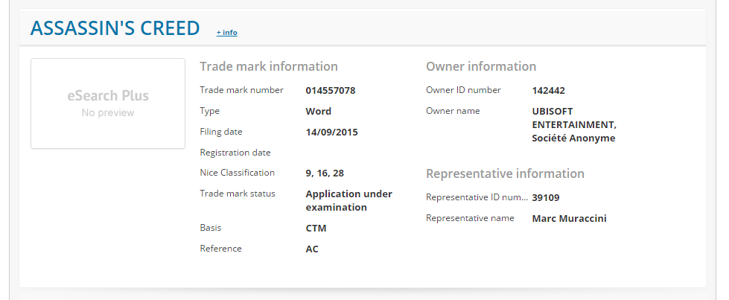Image resolution: width=729 pixels, height=300 pixels.
Task: Open the '+ info' link
Action: 227,33
